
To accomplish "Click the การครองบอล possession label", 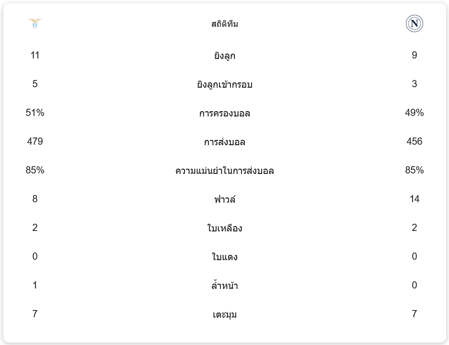I will tap(224, 114).
